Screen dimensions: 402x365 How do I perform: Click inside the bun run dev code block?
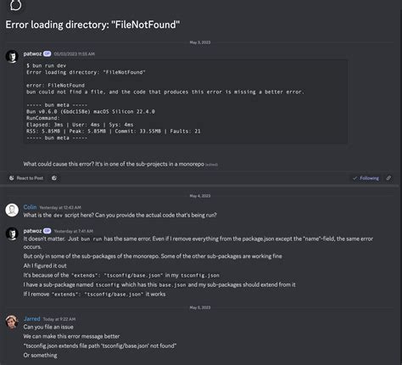186,102
